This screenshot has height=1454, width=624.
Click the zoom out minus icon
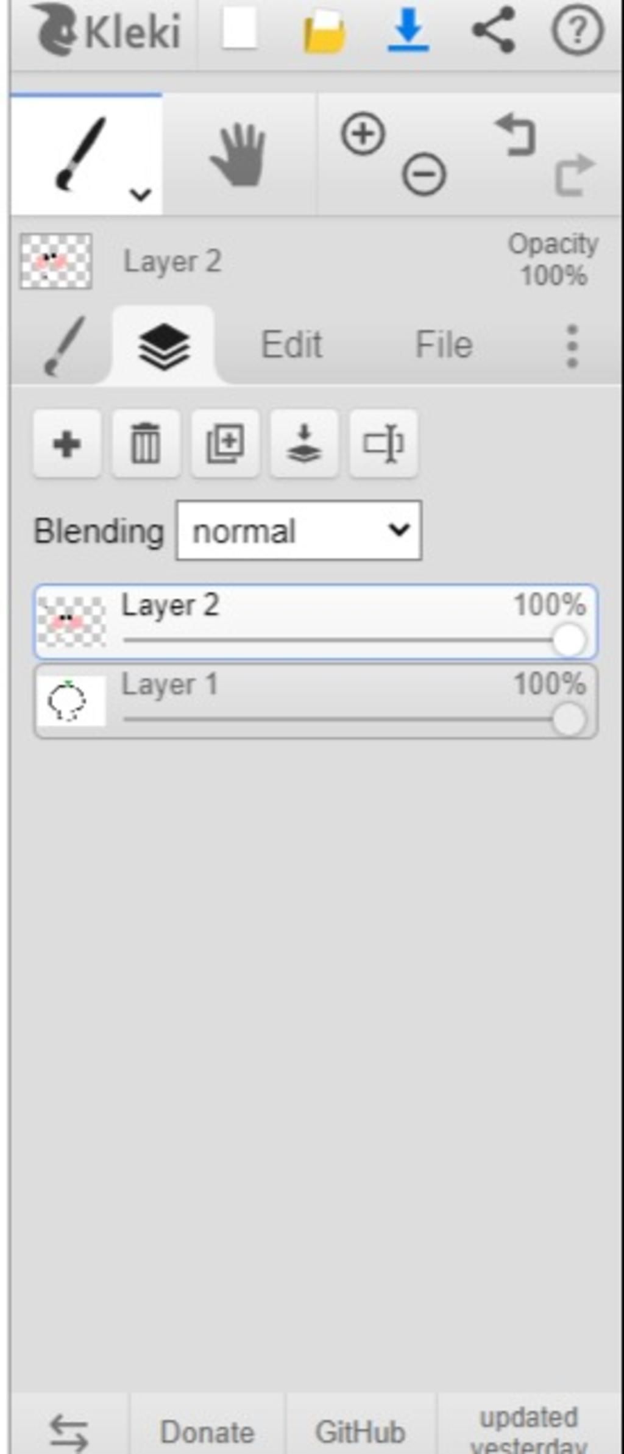pos(424,174)
